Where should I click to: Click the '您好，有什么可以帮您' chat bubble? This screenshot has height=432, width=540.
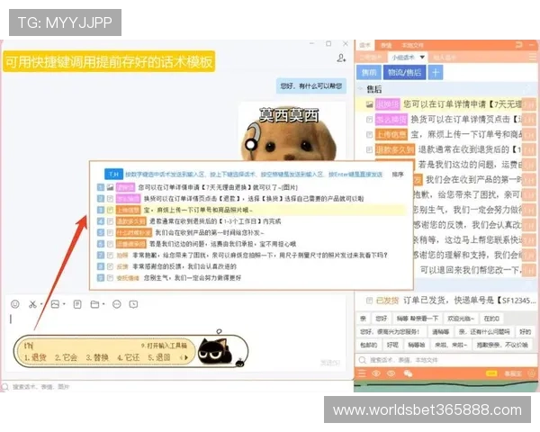click(311, 85)
